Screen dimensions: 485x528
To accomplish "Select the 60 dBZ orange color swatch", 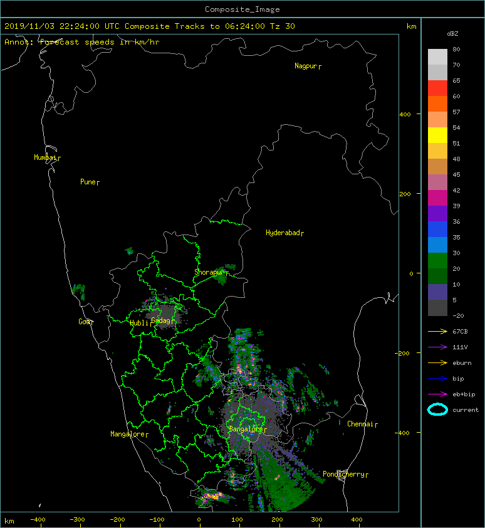I will coord(437,103).
